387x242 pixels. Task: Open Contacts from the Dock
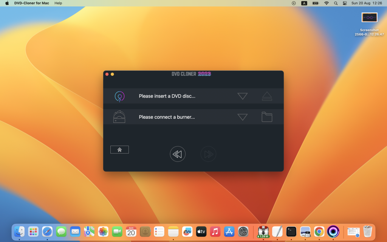click(x=145, y=232)
